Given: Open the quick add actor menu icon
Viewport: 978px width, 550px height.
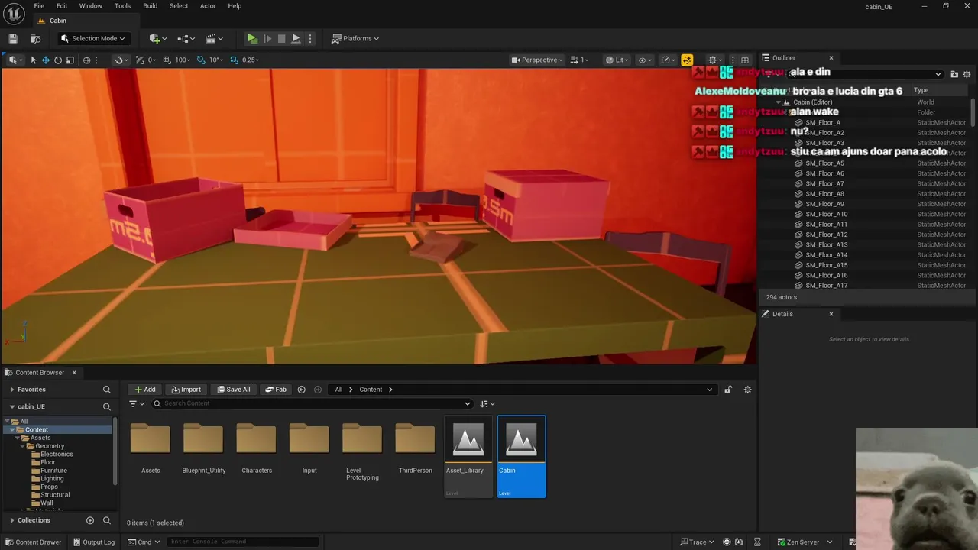Looking at the screenshot, I should pyautogui.click(x=157, y=38).
